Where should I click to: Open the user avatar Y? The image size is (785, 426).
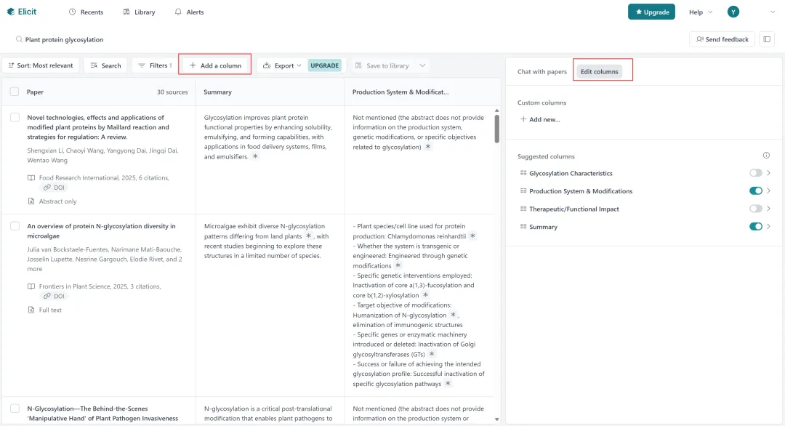pos(733,12)
